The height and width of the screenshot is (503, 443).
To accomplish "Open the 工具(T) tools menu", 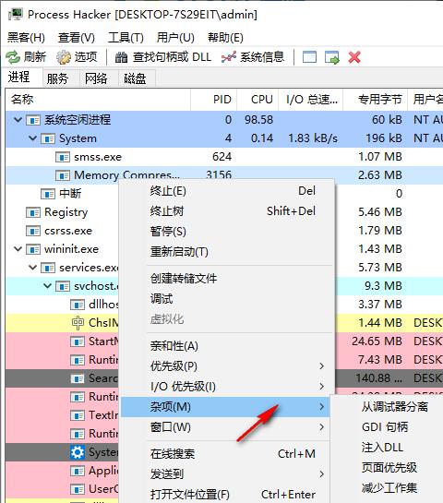I will pyautogui.click(x=126, y=38).
